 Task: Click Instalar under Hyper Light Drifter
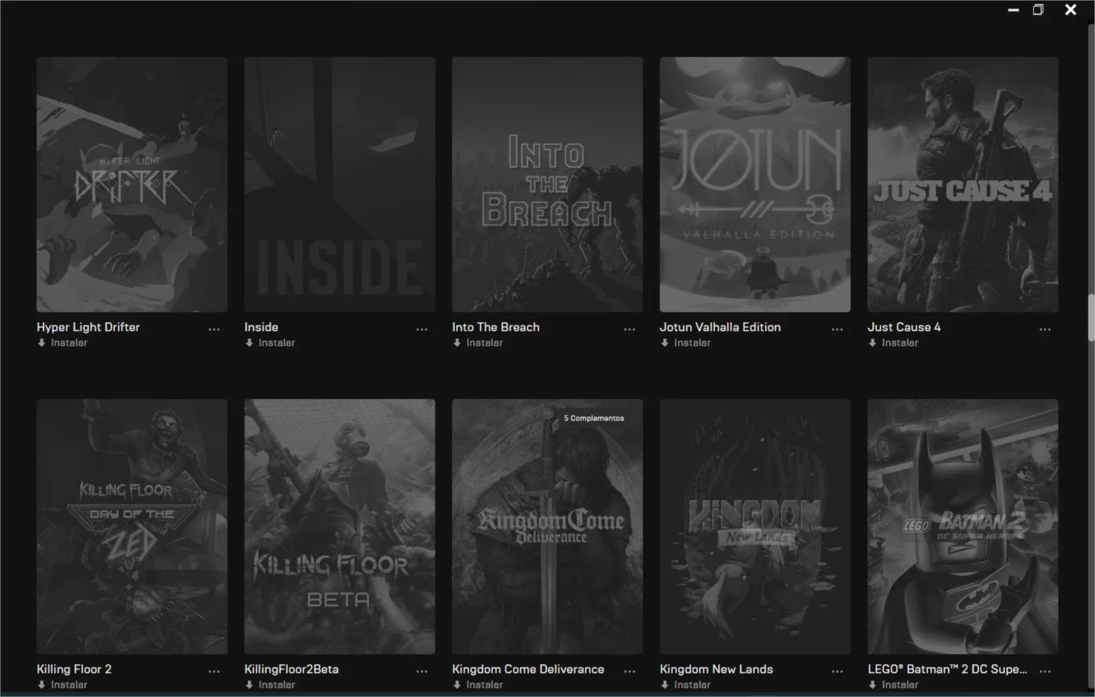pyautogui.click(x=63, y=343)
